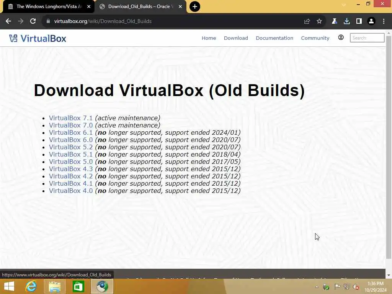Click the network tray icon
Screen dimensions: 392x294
[346, 287]
